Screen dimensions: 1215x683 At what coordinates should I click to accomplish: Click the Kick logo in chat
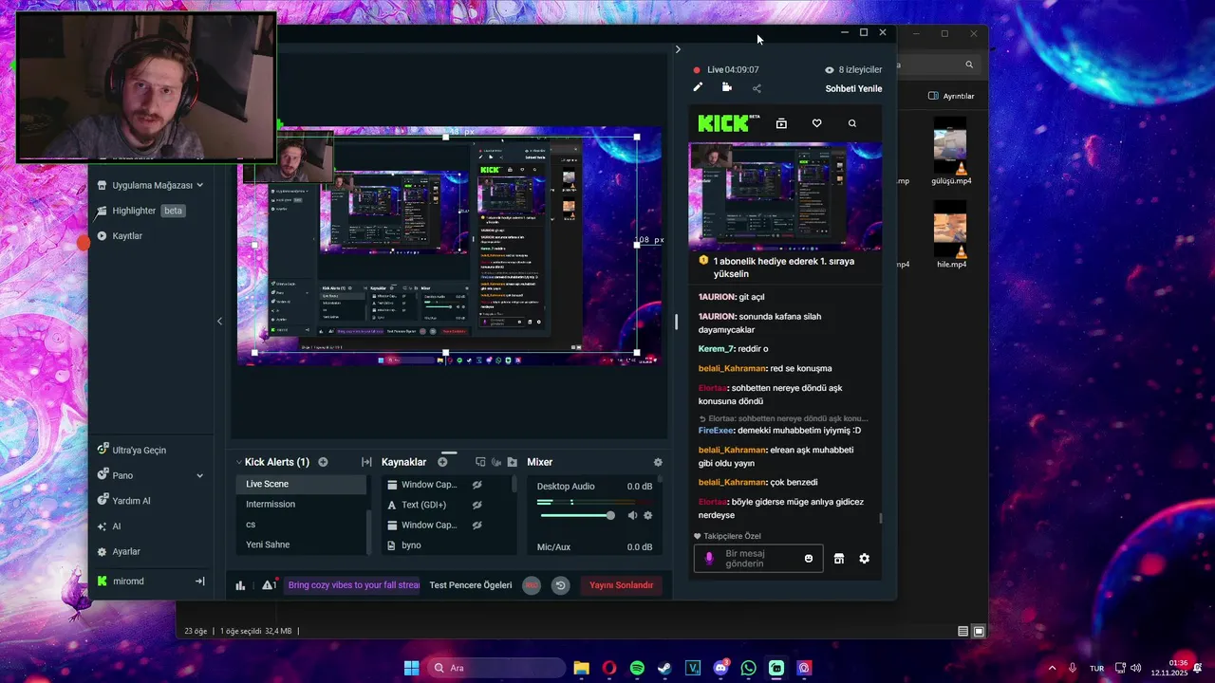[x=729, y=123]
